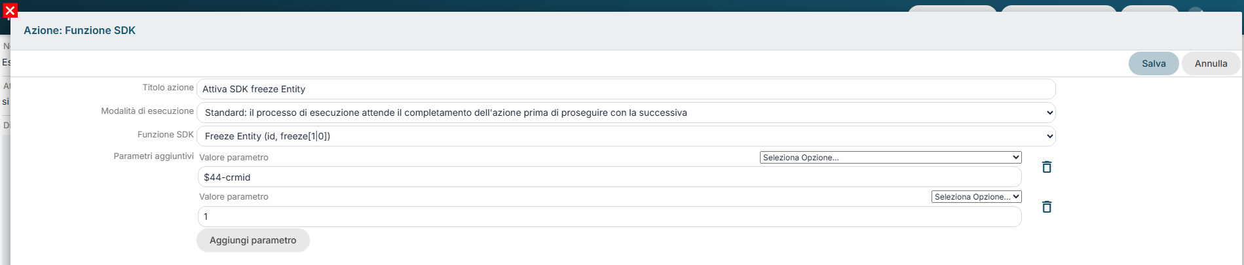Click the Funzione SDK field label
The height and width of the screenshot is (265, 1244).
pyautogui.click(x=166, y=134)
